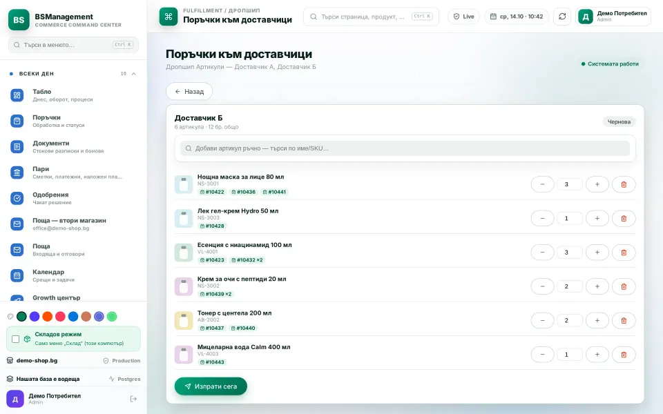Open order tag #10436
This screenshot has width=663, height=414.
click(x=244, y=192)
